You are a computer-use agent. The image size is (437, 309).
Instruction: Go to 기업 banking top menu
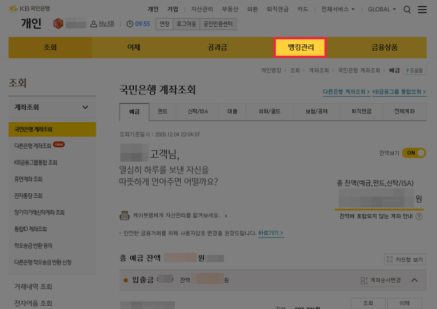click(x=173, y=9)
